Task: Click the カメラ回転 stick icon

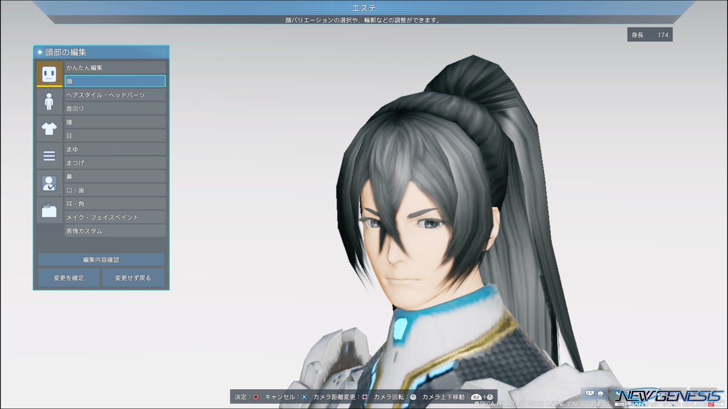Action: click(413, 397)
